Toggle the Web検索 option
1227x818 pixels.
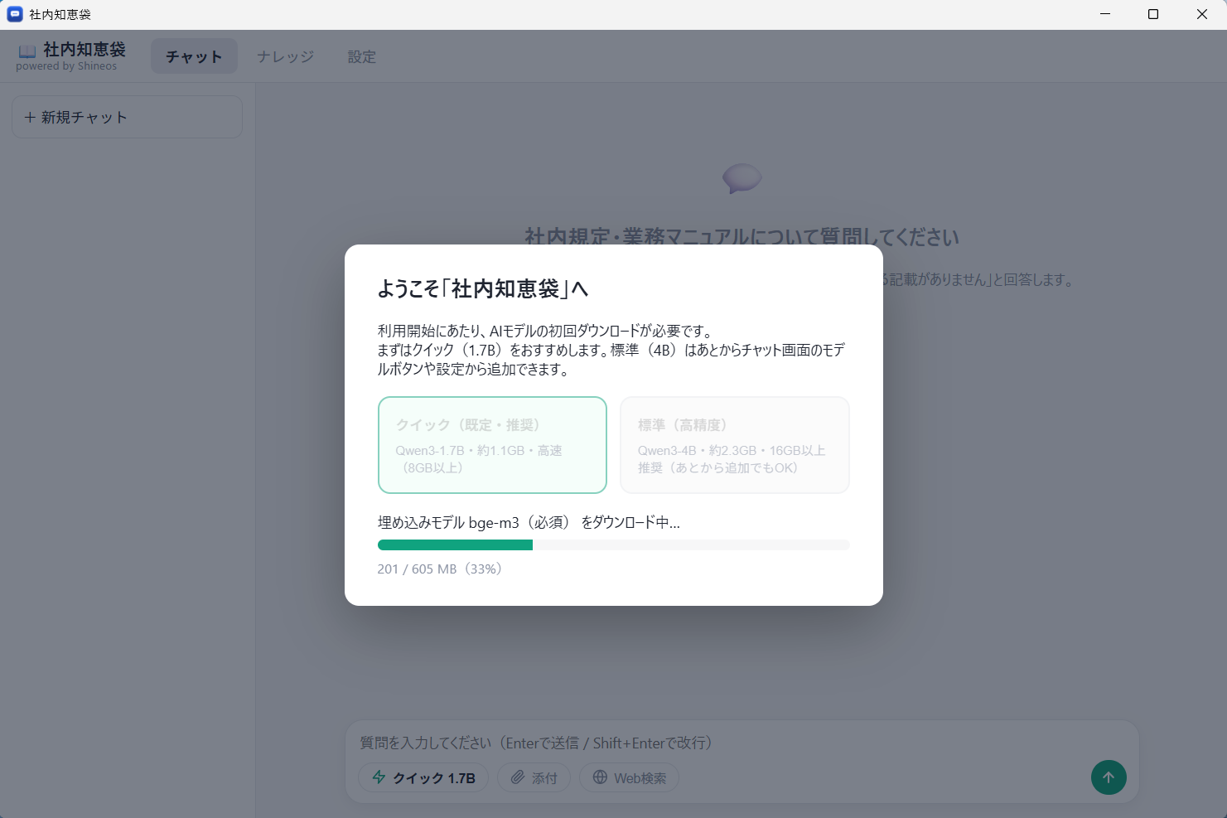(x=629, y=777)
